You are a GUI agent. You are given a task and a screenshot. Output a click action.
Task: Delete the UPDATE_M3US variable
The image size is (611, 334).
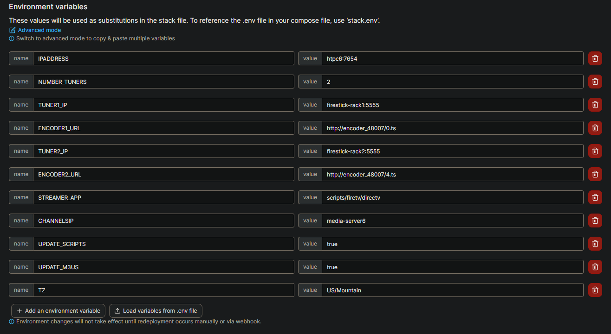point(595,267)
